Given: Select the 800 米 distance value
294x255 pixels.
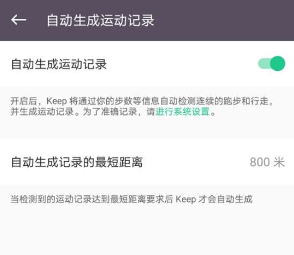Looking at the screenshot, I should pos(267,162).
